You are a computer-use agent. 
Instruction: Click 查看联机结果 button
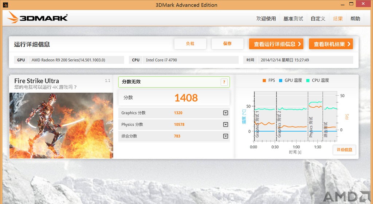(x=331, y=44)
